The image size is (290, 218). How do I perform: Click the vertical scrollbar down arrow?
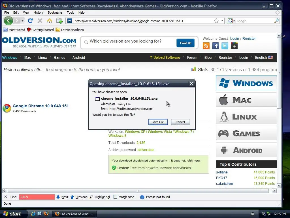tap(279, 186)
